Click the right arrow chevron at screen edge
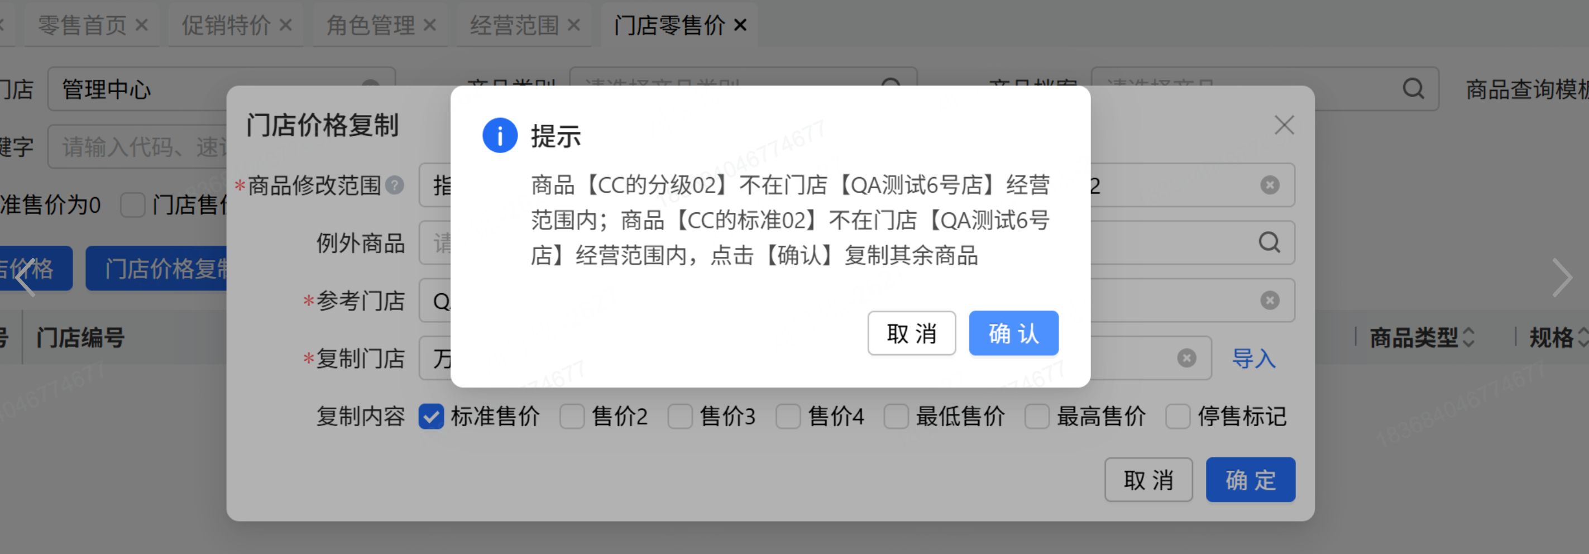Image resolution: width=1589 pixels, height=554 pixels. [1562, 278]
